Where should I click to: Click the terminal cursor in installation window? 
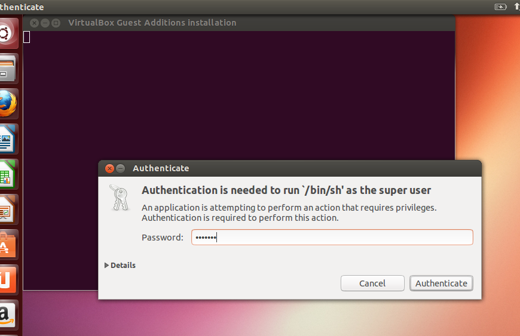pyautogui.click(x=26, y=37)
